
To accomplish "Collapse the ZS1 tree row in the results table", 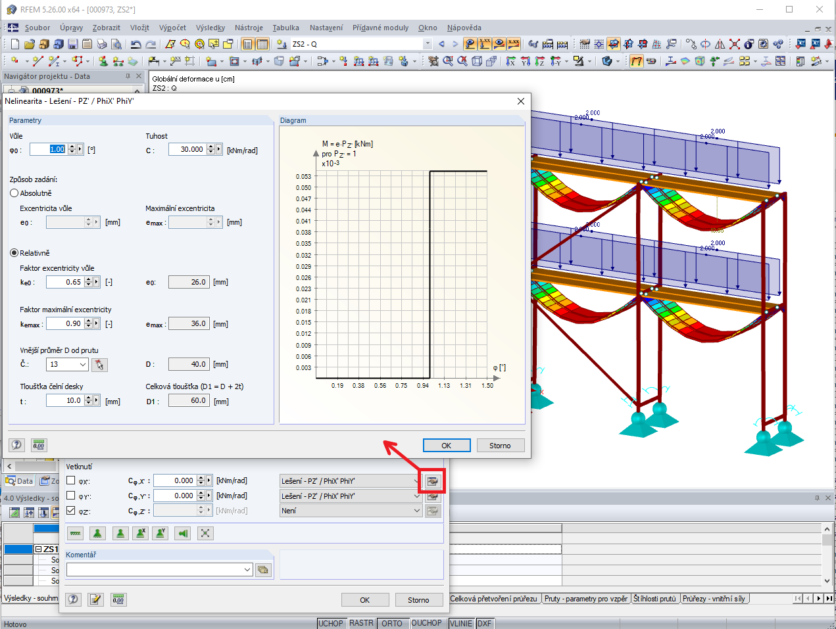I will [x=38, y=549].
